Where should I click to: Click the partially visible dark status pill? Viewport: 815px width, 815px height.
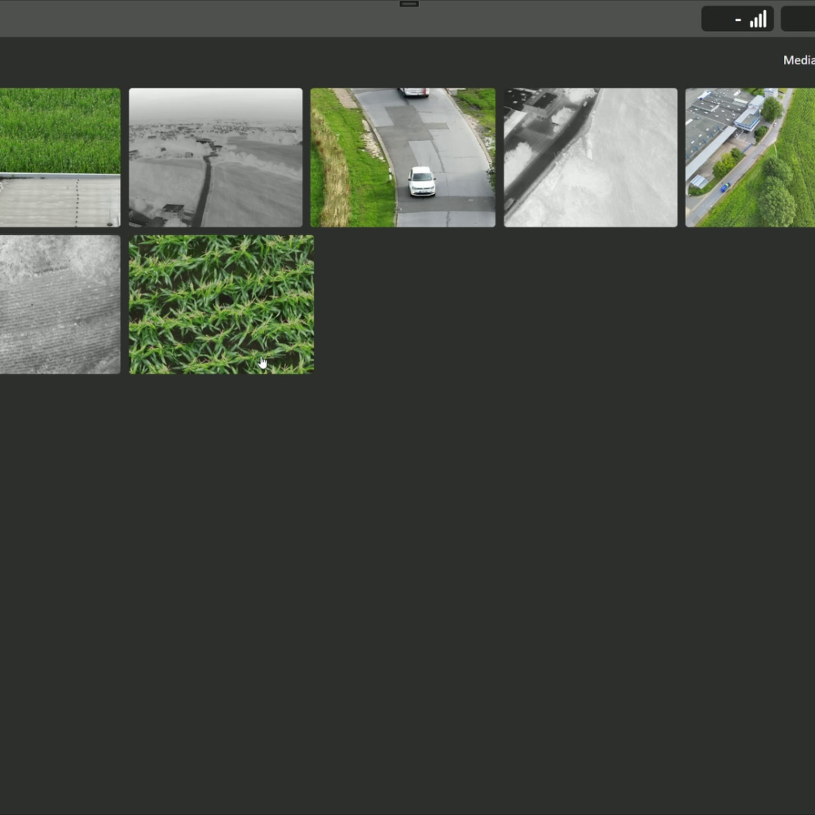point(798,19)
